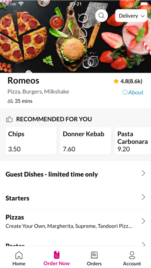151x268 pixels.
Task: Open the Delivery dropdown
Action: [131, 16]
